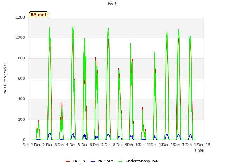This screenshot has width=225, height=168.
Task: Click the Dec 8 x-axis label
Action: (x=110, y=145)
